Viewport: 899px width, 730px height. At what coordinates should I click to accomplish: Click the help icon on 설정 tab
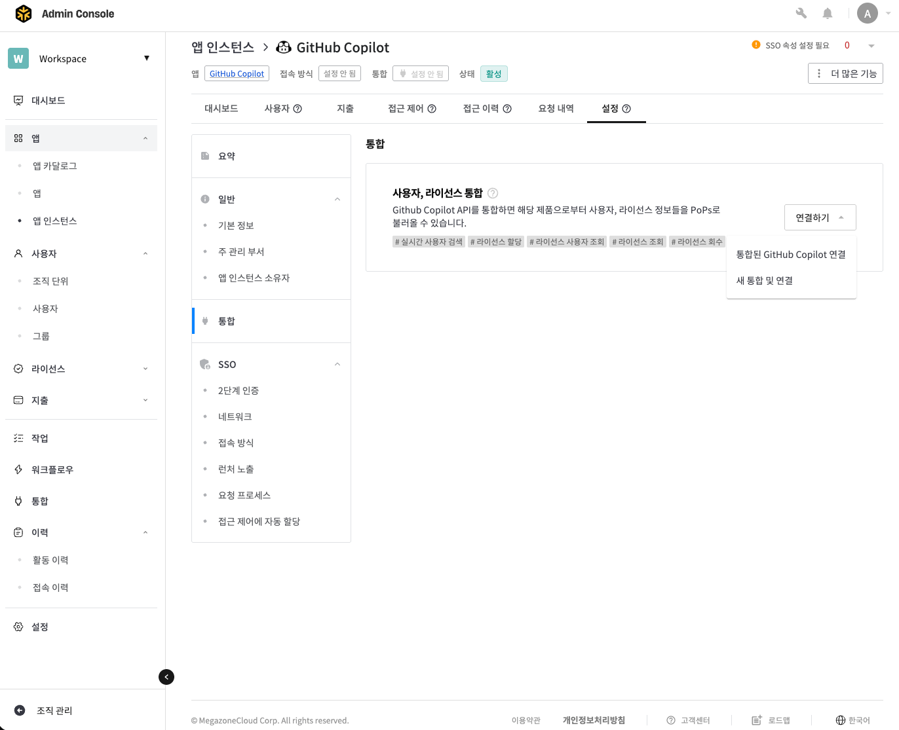[x=626, y=109]
